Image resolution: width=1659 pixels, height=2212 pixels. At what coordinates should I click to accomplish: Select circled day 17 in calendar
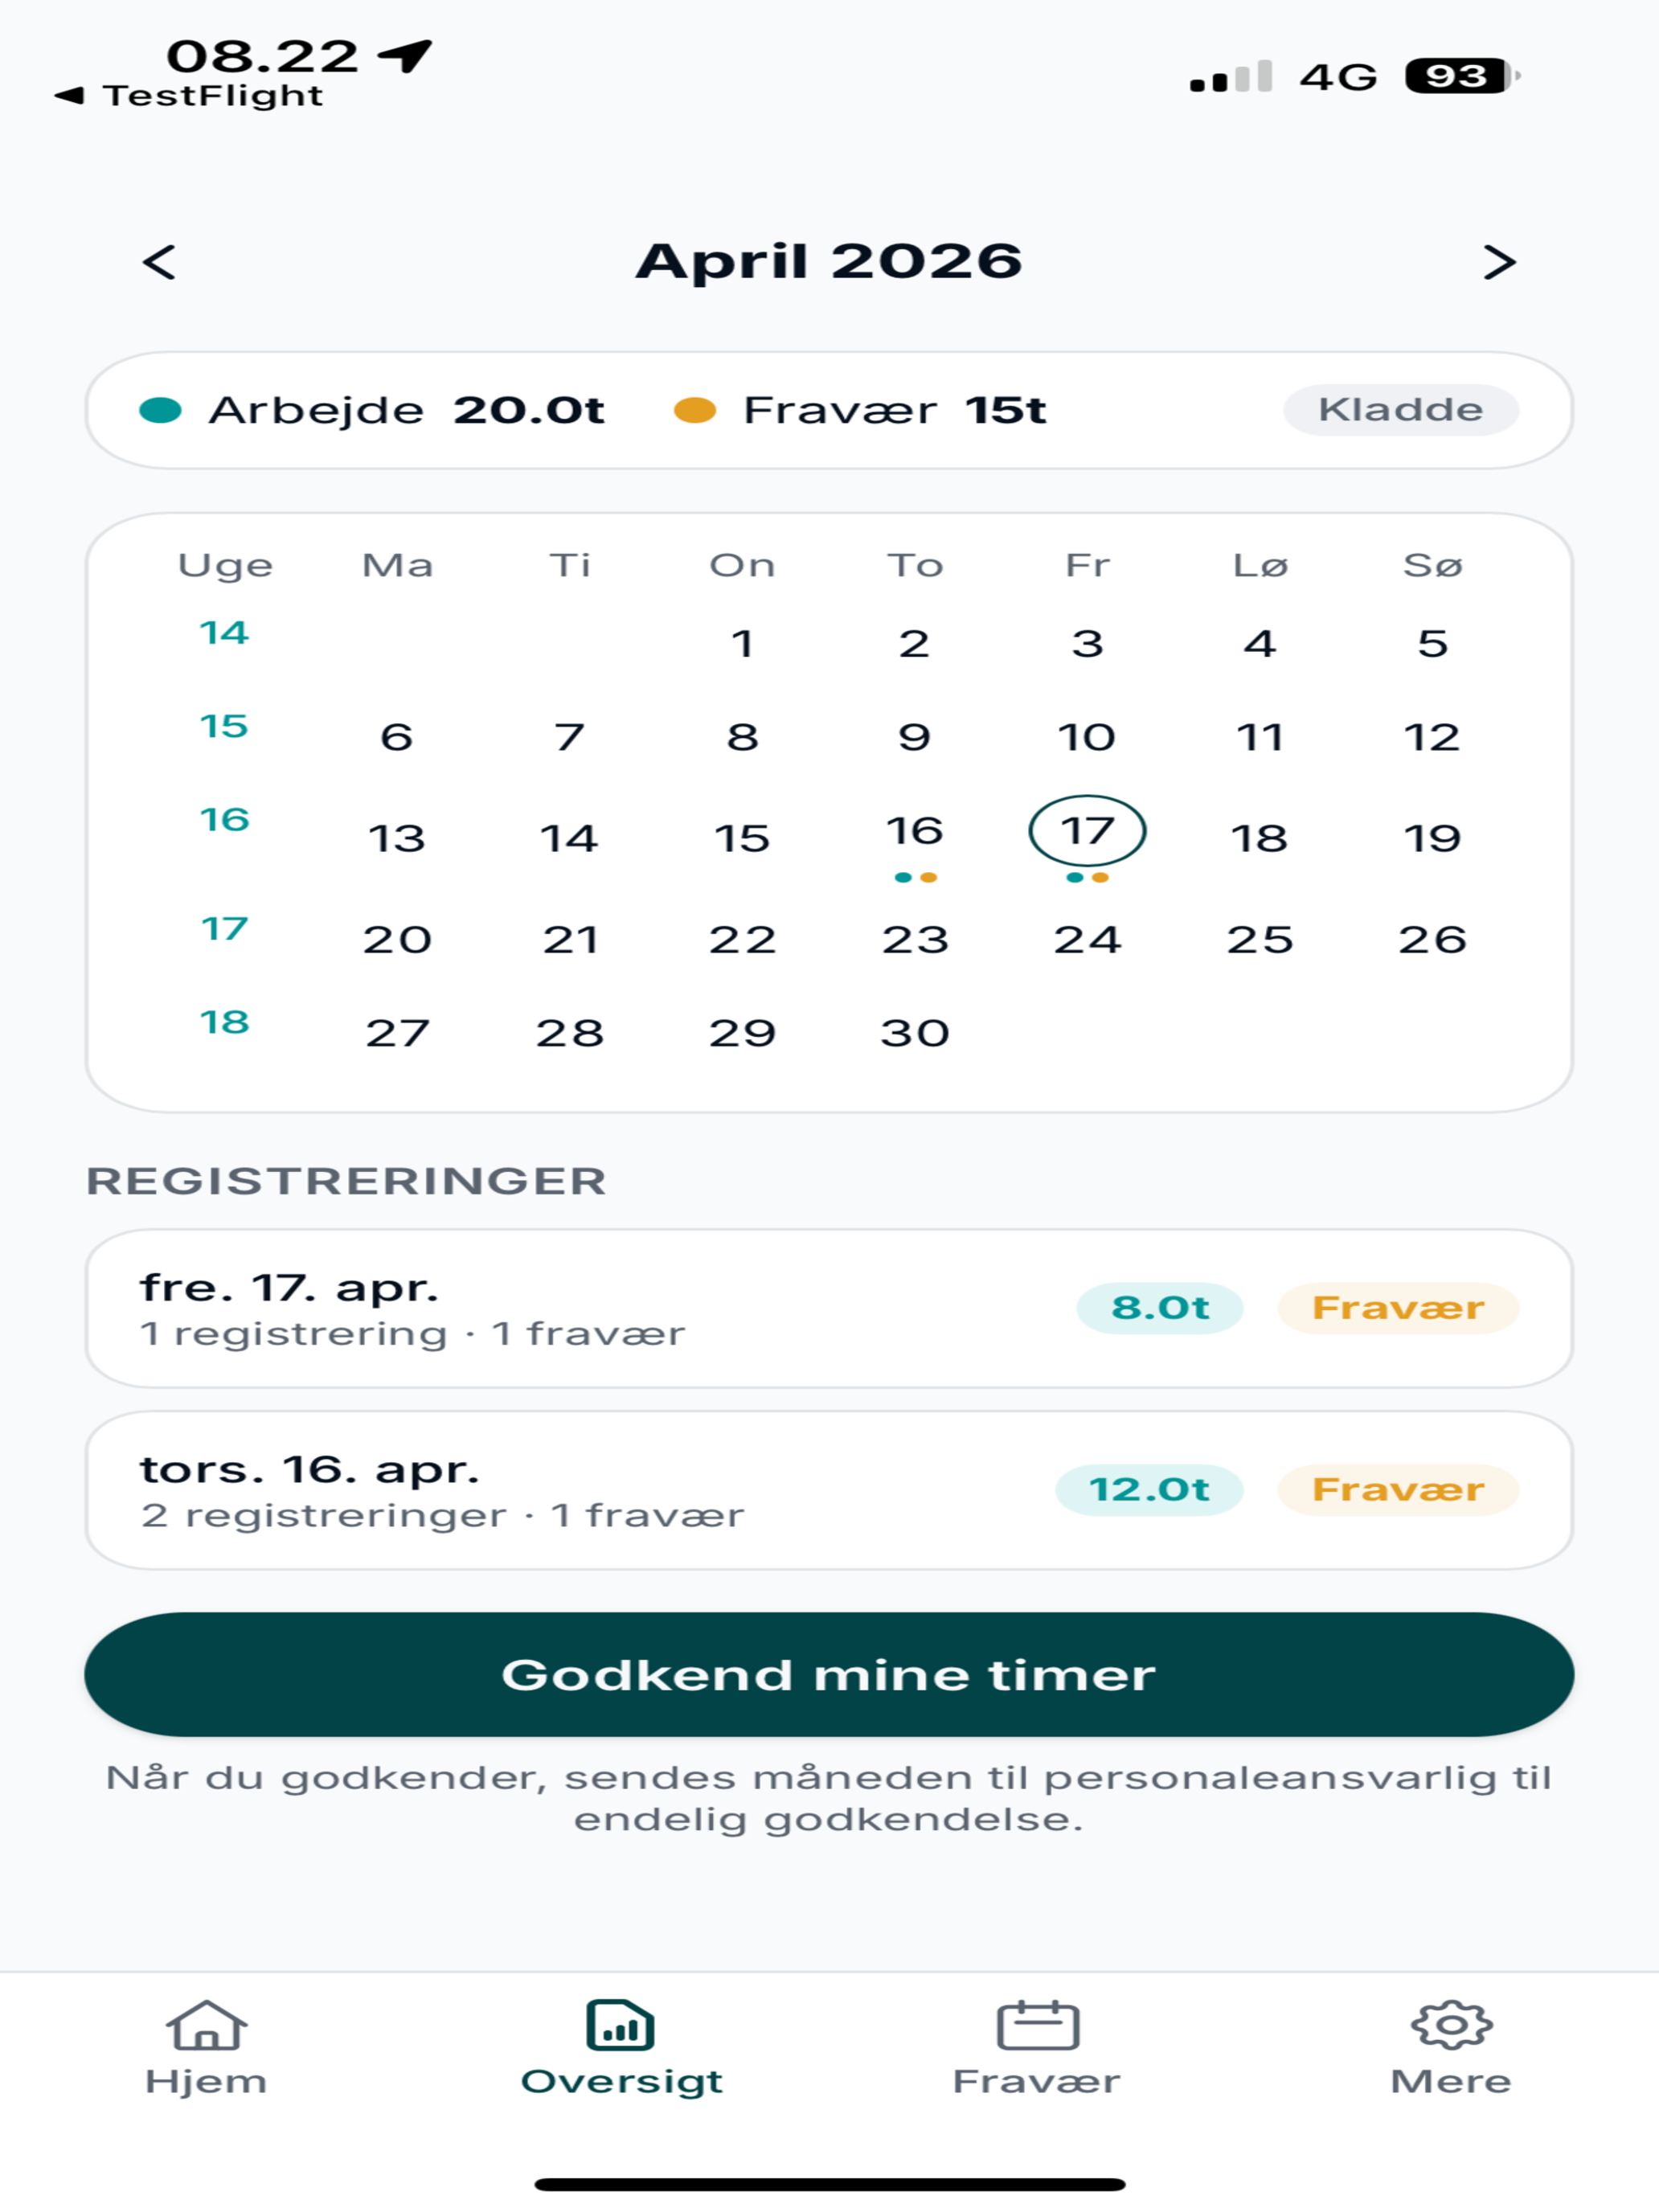tap(1087, 831)
